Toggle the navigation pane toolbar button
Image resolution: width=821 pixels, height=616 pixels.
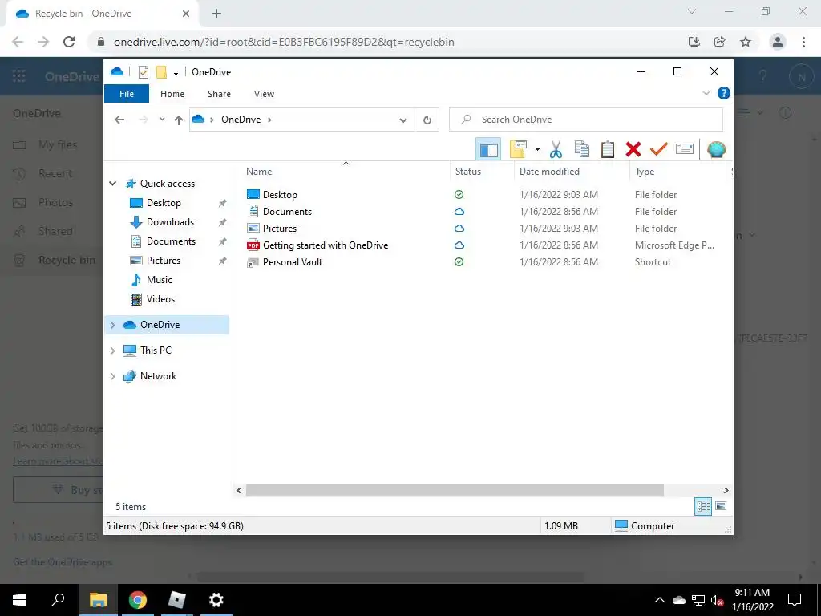(488, 149)
